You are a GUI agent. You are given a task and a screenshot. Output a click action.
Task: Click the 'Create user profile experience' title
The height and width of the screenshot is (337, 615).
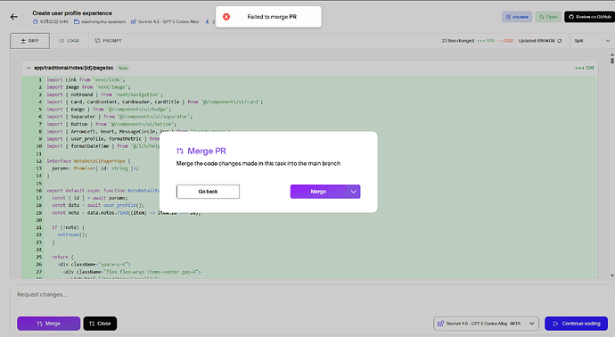(72, 13)
